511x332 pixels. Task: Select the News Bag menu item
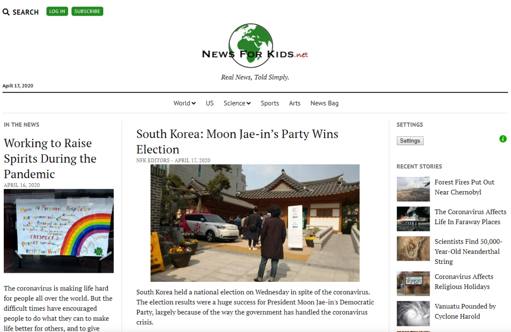point(324,103)
